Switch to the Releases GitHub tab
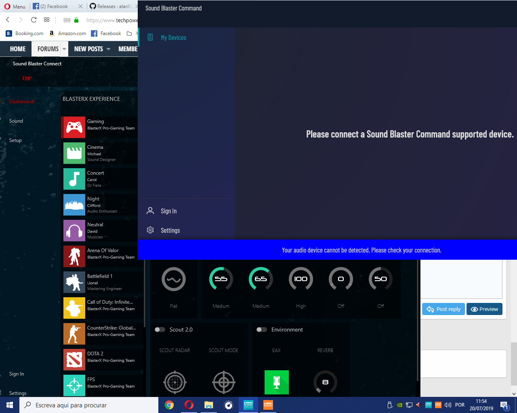The width and height of the screenshot is (517, 413). pos(113,6)
